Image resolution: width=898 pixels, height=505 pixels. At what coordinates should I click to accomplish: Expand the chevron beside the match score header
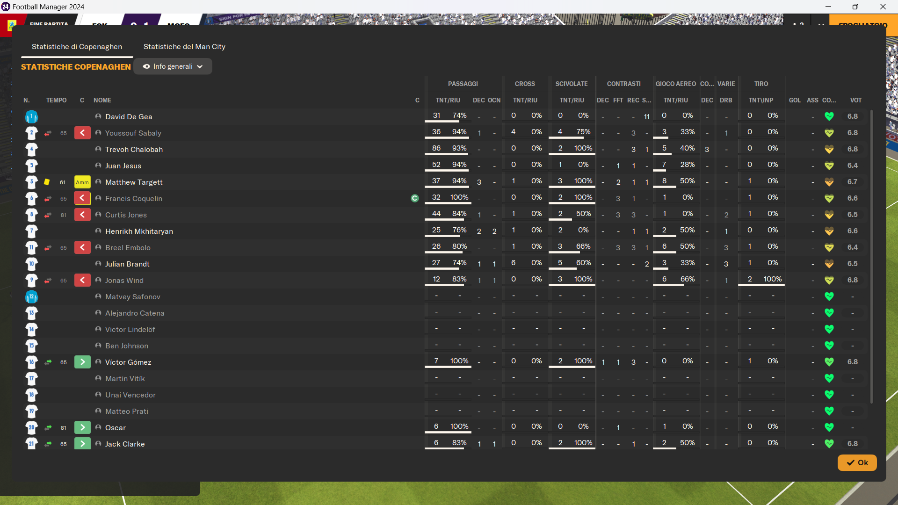click(821, 25)
